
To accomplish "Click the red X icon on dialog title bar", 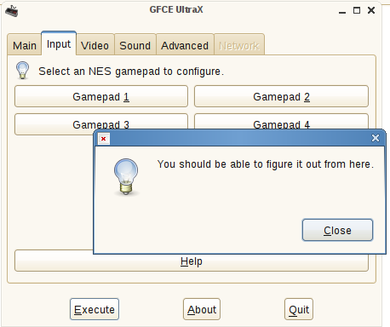I will click(104, 139).
